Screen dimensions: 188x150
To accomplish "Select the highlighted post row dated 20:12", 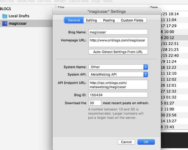I will [174, 38].
